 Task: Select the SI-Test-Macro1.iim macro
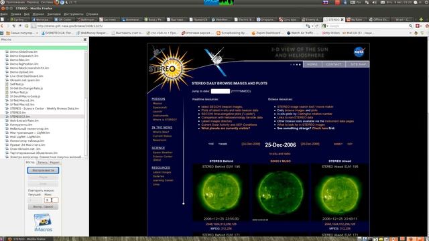22,100
